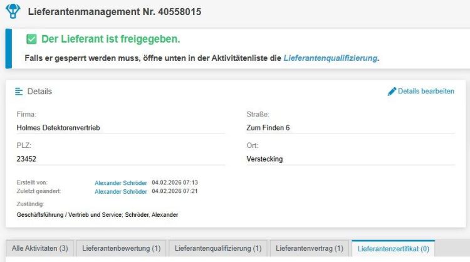
Task: Click the Firma field 'Holmes Detektorenvertrieb'
Action: [59, 128]
